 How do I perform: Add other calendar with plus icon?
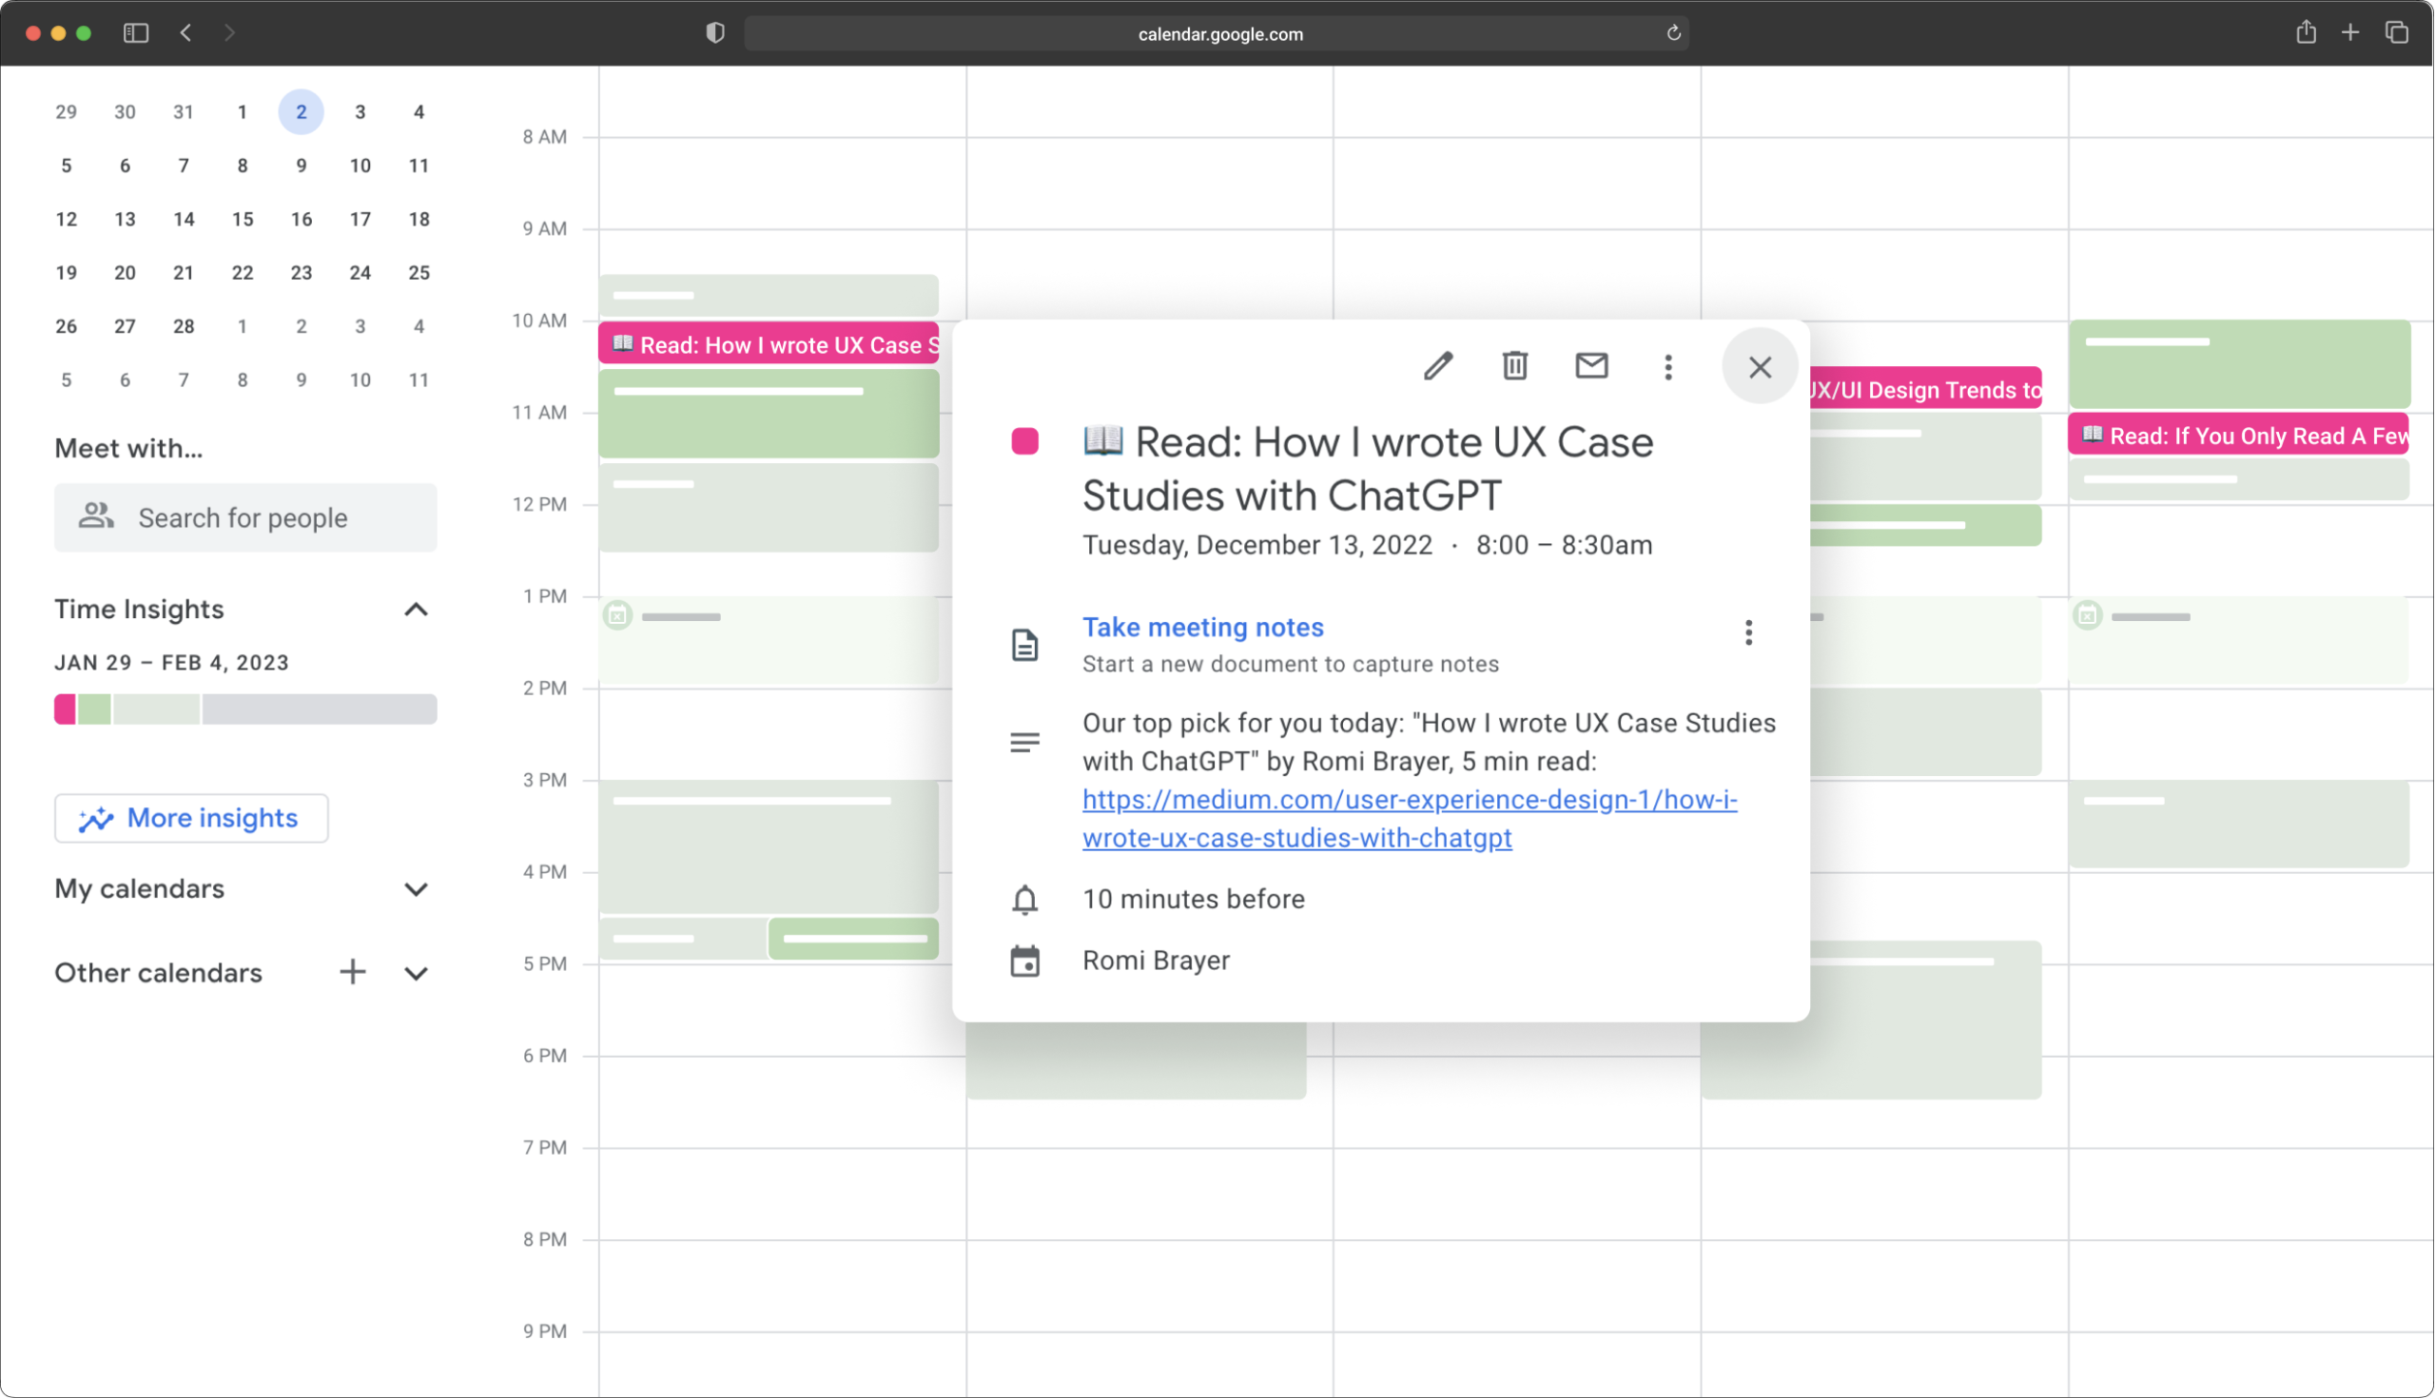(352, 973)
